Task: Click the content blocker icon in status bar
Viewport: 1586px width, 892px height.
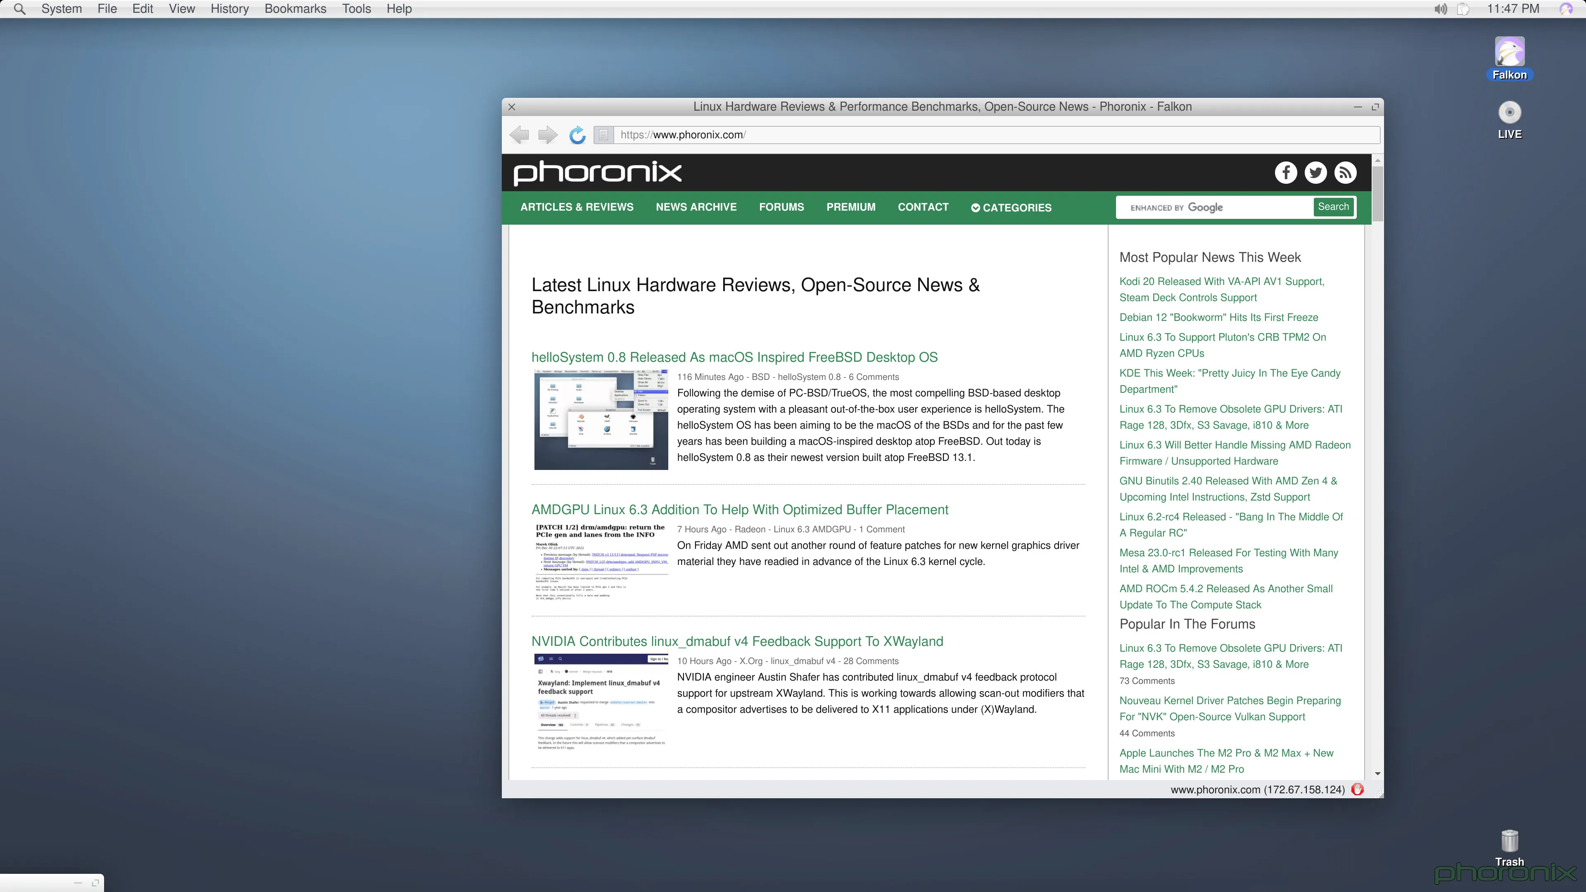Action: click(x=1358, y=789)
